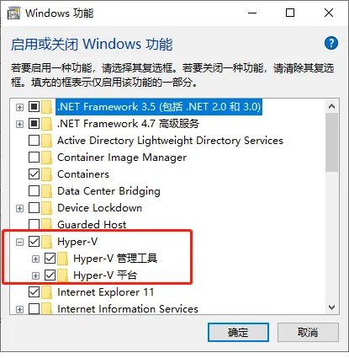Click the Hyper-V 管理工具 folder icon
The image size is (349, 358).
63,259
